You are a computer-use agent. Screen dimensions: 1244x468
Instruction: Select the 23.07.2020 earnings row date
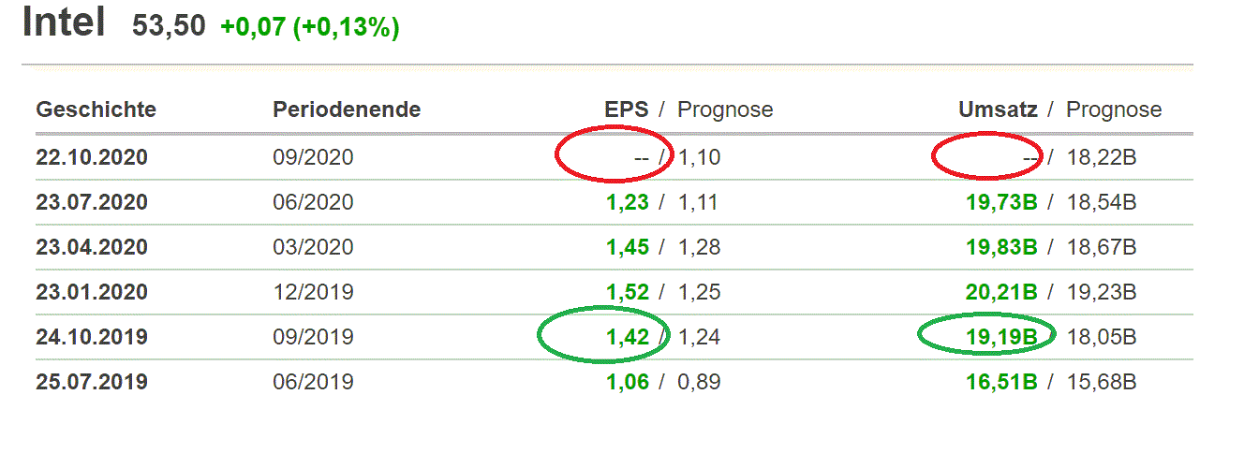click(92, 202)
